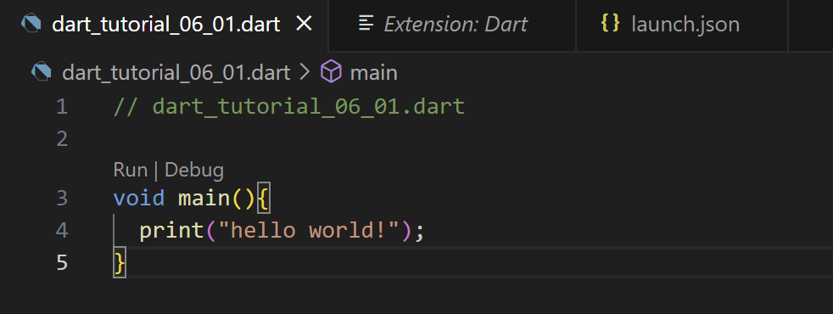833x314 pixels.
Task: Click the opening brace on line 3
Action: point(264,199)
